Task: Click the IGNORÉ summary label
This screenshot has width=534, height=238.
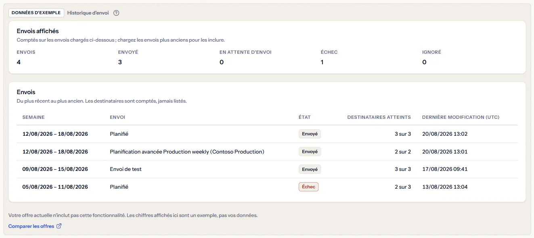Action: coord(431,52)
